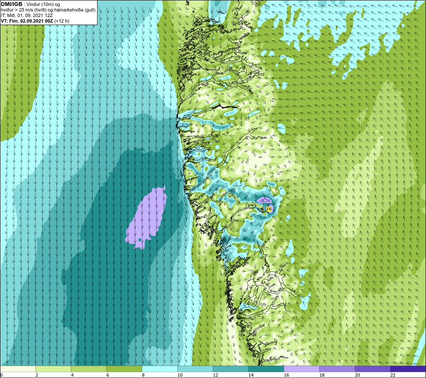Click the scale label '22'
Screen dimensions: 426x378
393,375
